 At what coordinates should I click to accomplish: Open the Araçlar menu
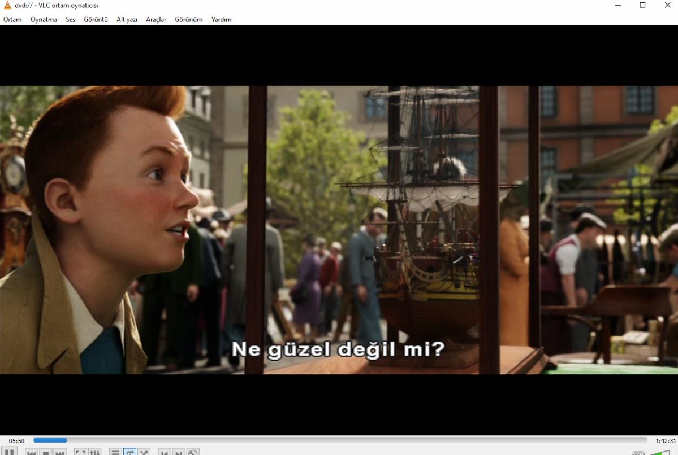pos(156,19)
